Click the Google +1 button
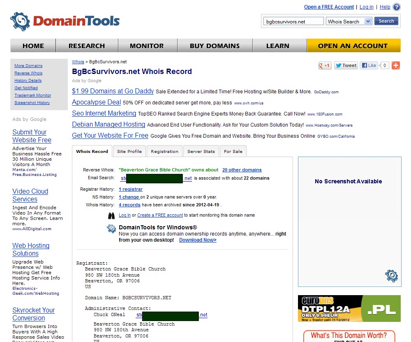This screenshot has width=411, height=342. point(325,65)
